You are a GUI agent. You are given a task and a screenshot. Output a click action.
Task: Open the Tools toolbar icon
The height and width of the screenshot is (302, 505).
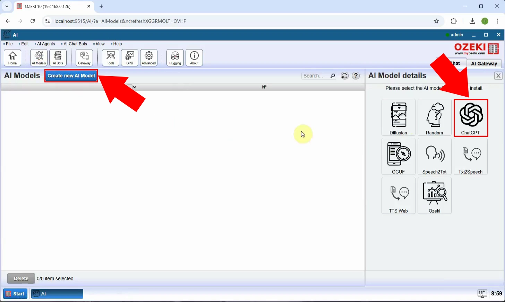coord(111,57)
